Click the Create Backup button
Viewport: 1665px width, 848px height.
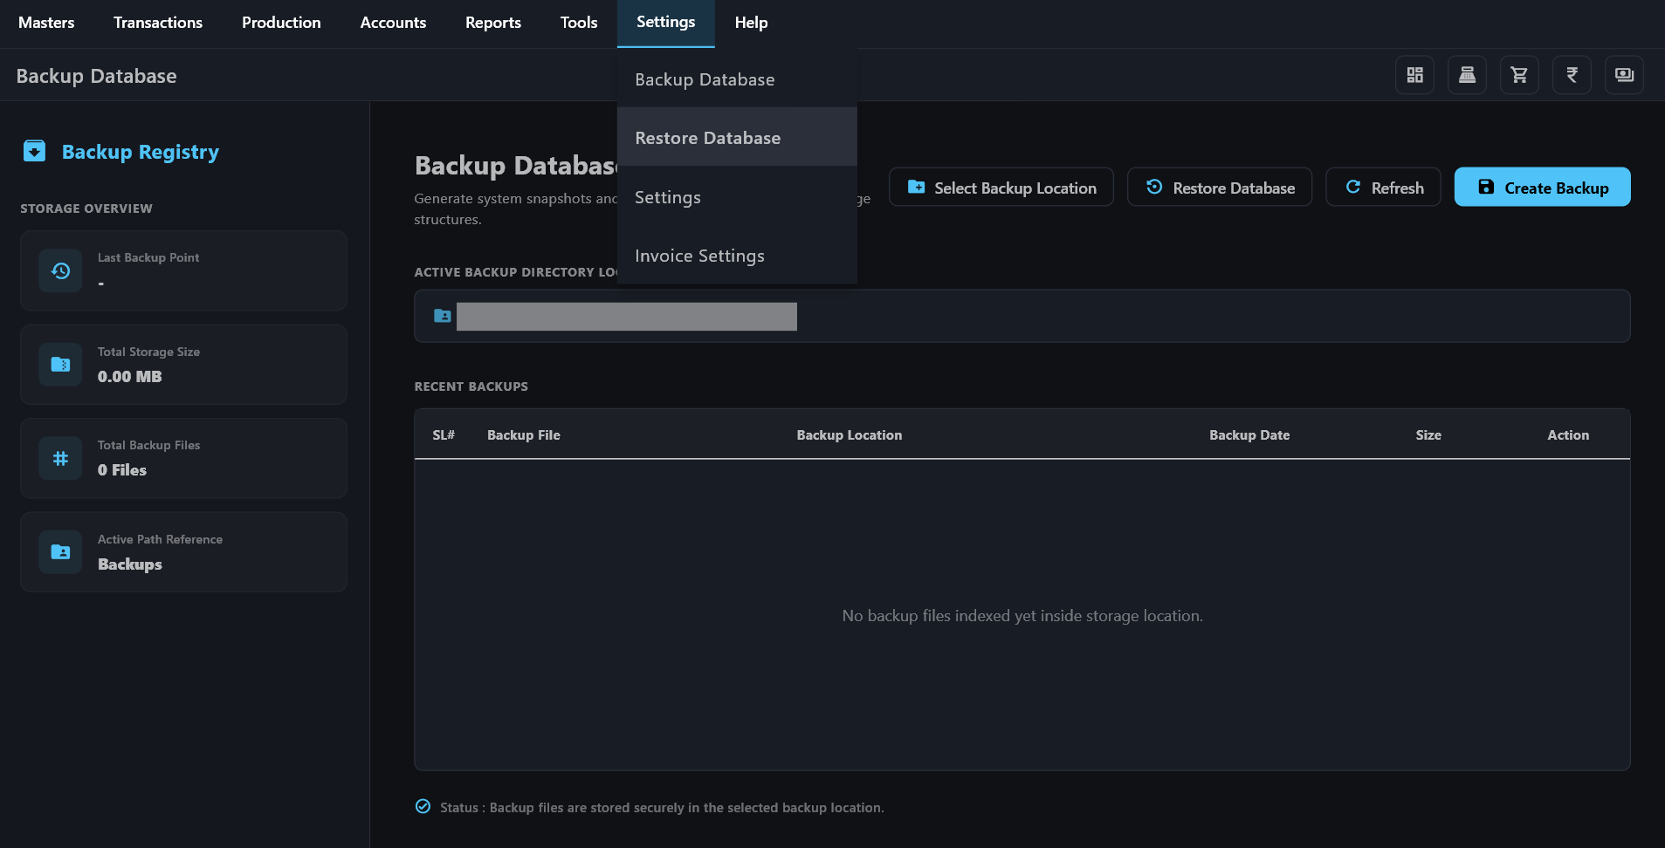coord(1543,188)
